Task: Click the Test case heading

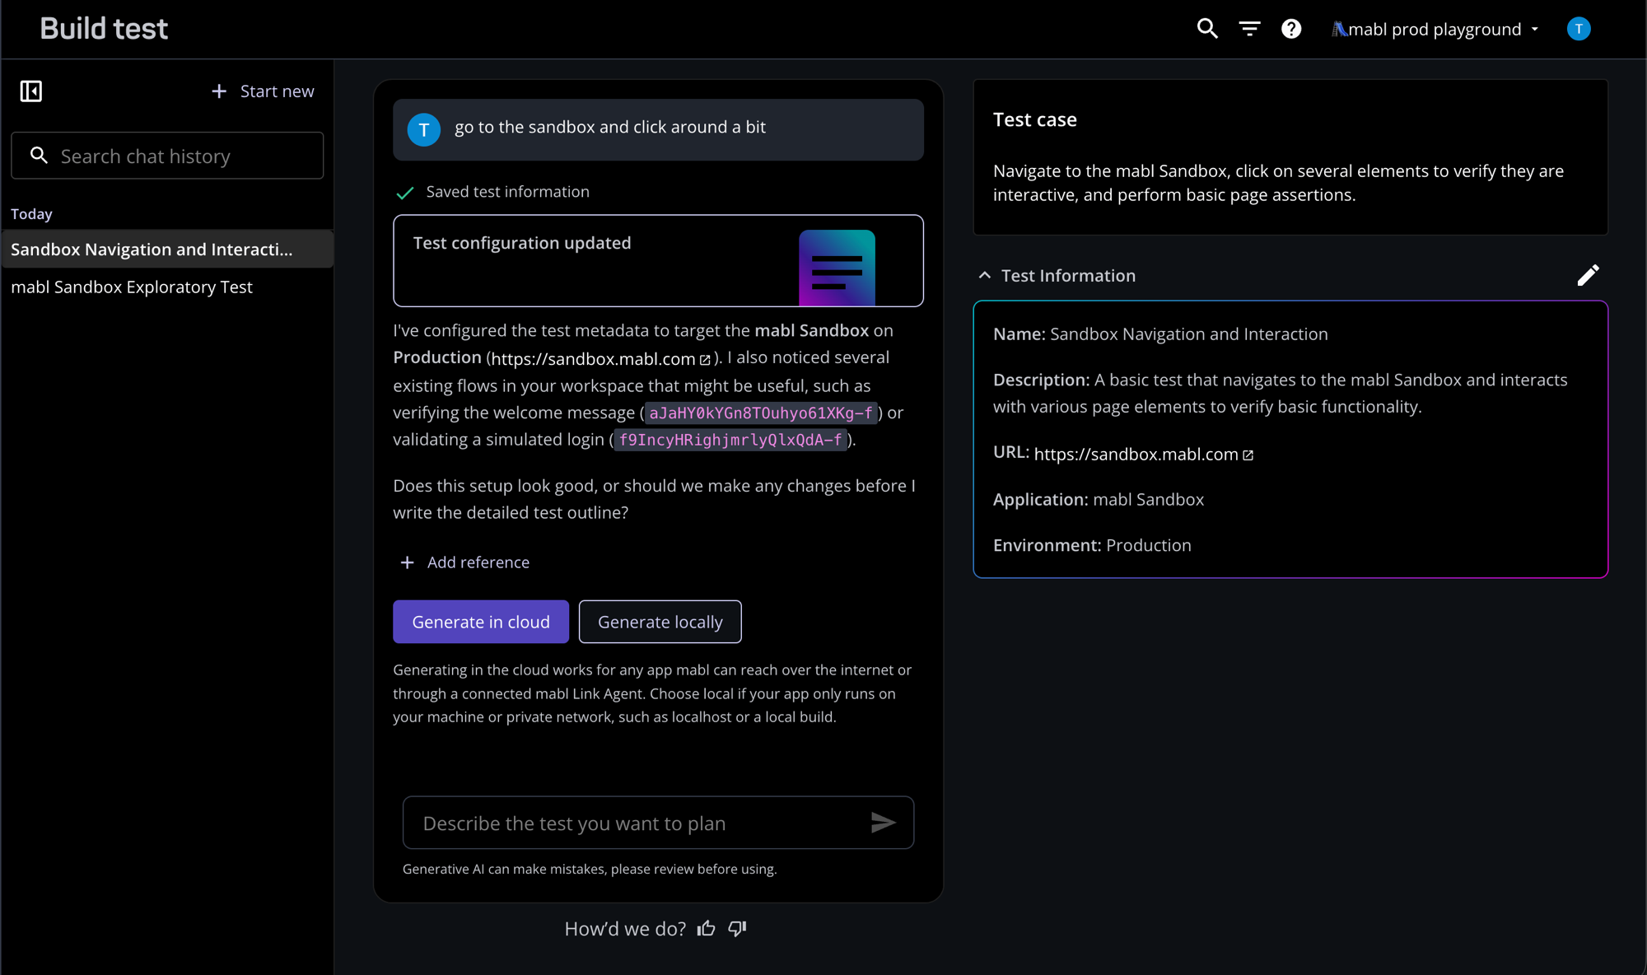Action: click(1034, 119)
